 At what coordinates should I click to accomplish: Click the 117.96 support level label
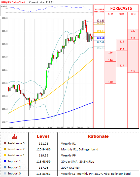(x=100, y=42)
